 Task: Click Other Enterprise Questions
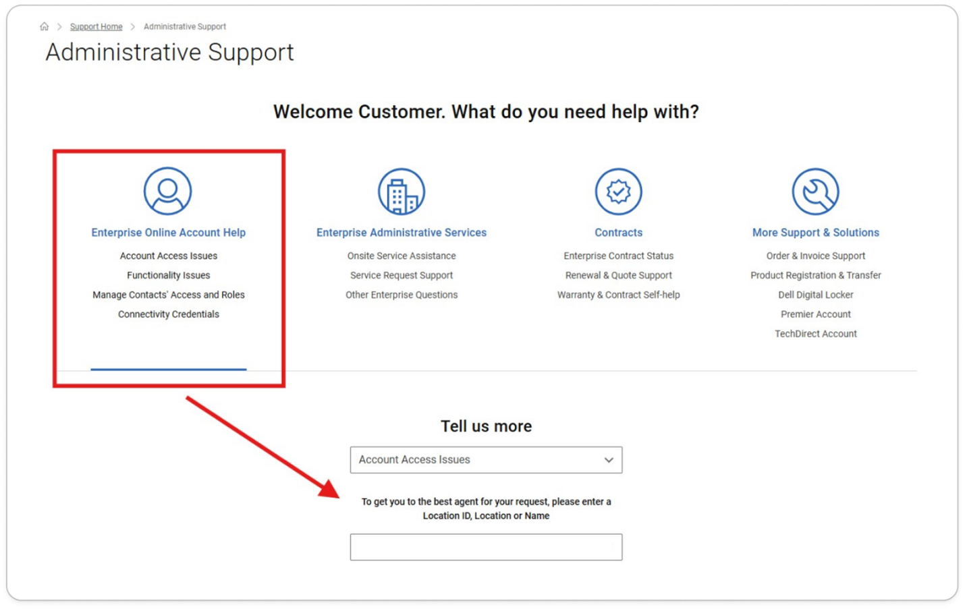[401, 295]
